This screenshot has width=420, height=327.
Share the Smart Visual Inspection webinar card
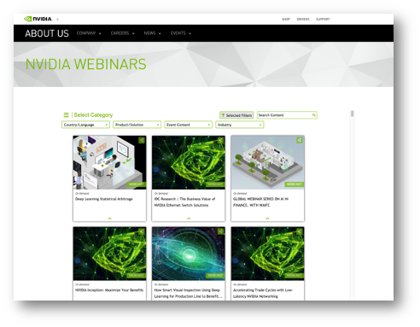click(x=220, y=231)
